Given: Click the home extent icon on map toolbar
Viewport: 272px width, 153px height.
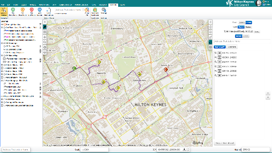Looking at the screenshot, I should click(x=45, y=52).
